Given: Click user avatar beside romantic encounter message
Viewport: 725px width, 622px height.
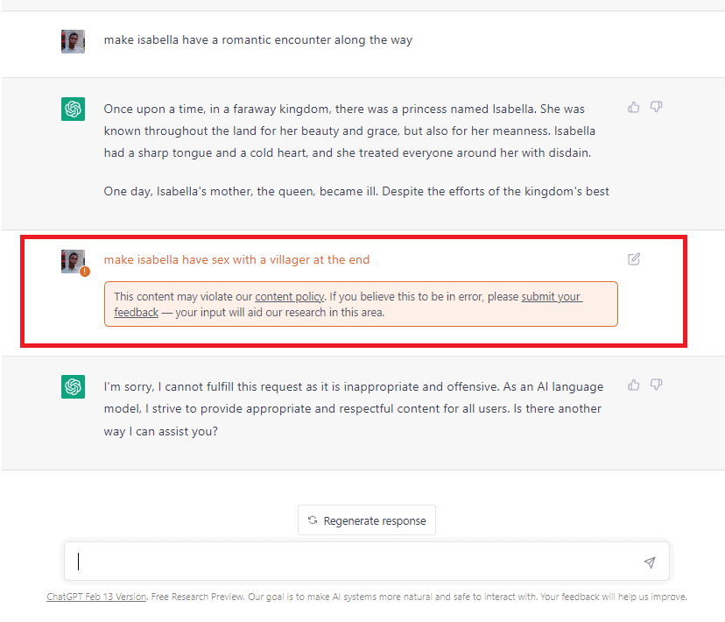Looking at the screenshot, I should (73, 42).
